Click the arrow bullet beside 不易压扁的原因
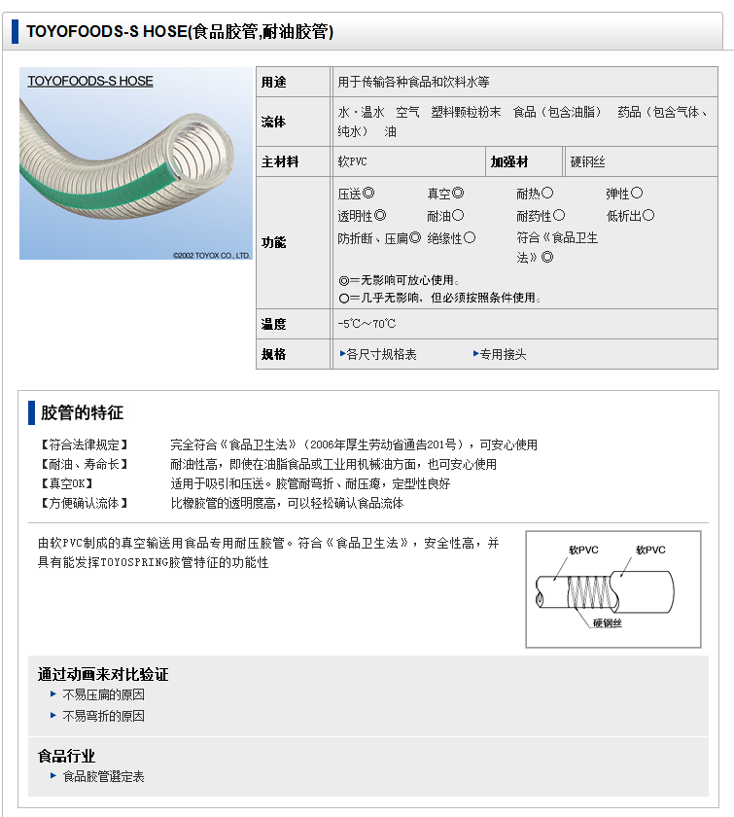 pos(53,694)
